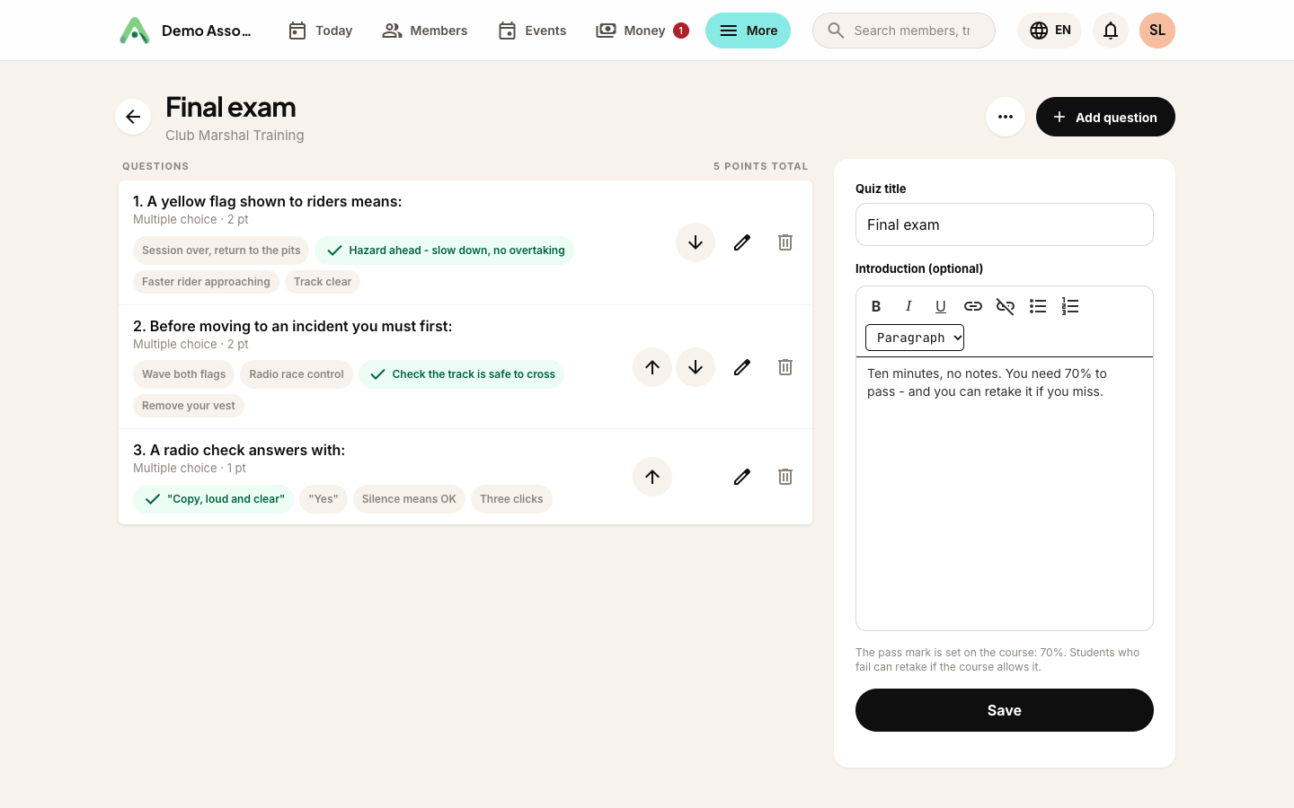Click the "Radio race control" answer chip

pos(297,374)
